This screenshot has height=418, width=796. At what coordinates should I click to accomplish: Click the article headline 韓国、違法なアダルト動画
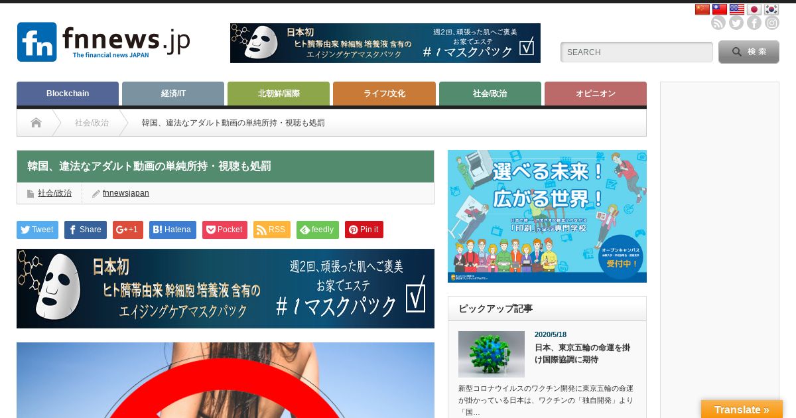click(149, 166)
